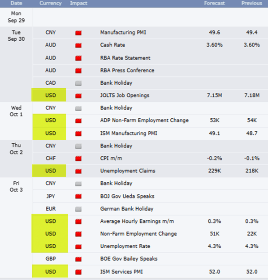Select the Impact column header
This screenshot has width=268, height=280.
click(x=78, y=3)
